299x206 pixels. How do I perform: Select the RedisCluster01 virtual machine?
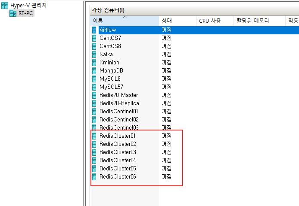118,136
